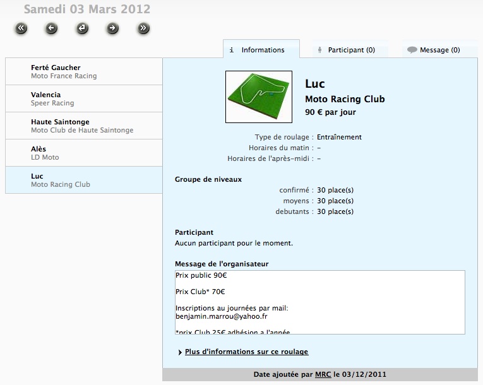Click the '90 € par jour' price text
Image resolution: width=483 pixels, height=385 pixels.
pyautogui.click(x=330, y=112)
